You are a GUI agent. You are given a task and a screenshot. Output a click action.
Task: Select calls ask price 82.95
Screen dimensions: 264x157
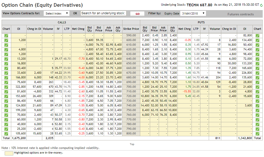tap(109, 45)
